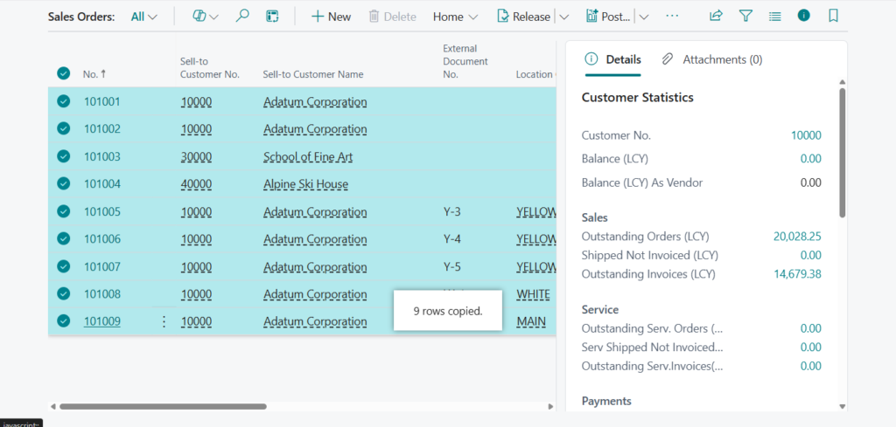Click the Share icon in toolbar

[x=716, y=16]
